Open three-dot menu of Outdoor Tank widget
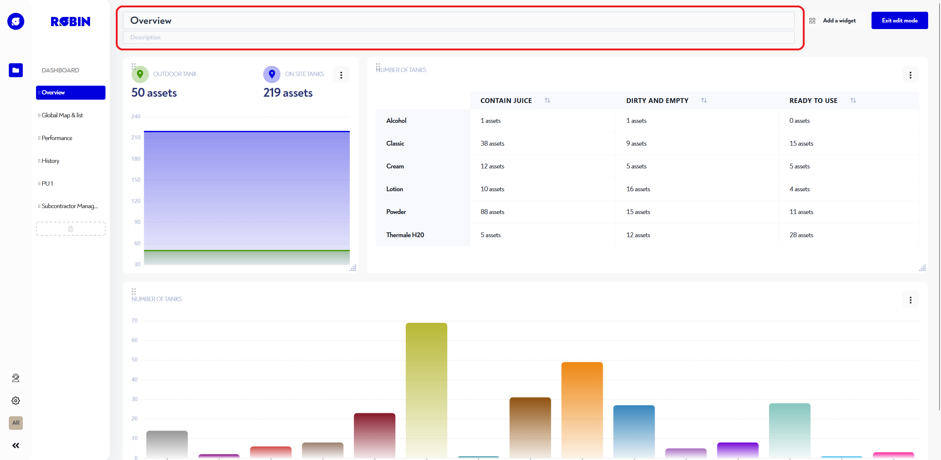 coord(341,75)
